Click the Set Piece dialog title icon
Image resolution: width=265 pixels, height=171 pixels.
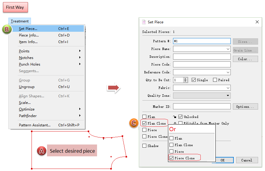(x=143, y=22)
